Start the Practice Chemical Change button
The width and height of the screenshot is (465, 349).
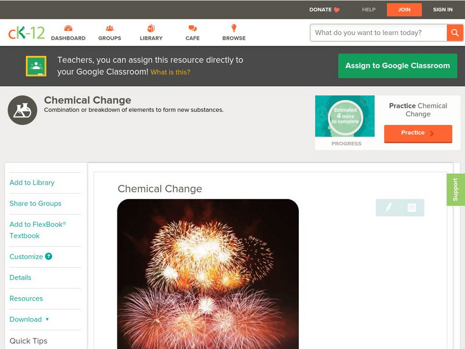click(x=418, y=134)
